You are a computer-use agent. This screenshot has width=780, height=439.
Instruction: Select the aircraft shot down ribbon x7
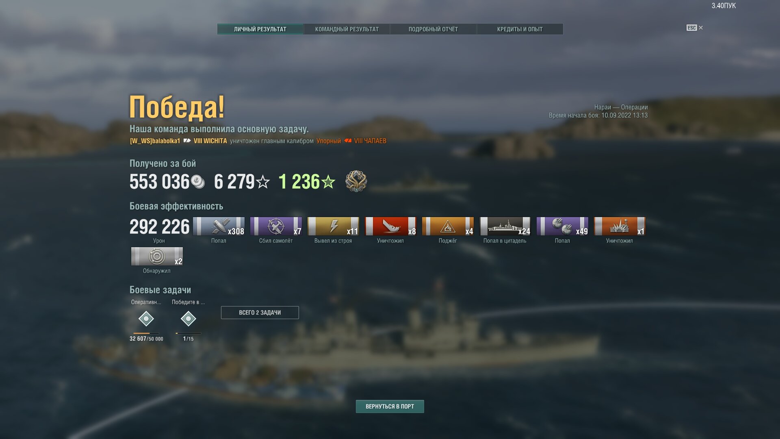tap(276, 226)
